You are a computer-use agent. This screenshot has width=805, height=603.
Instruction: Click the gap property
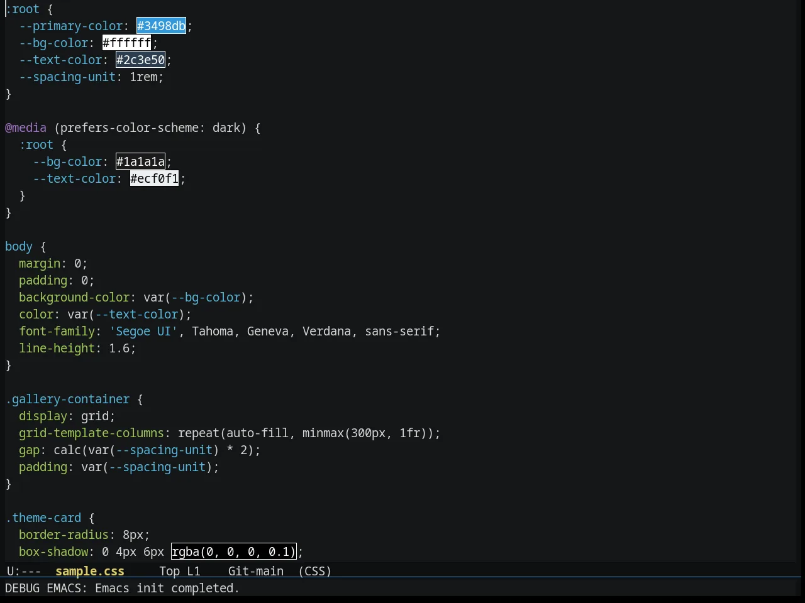(29, 450)
